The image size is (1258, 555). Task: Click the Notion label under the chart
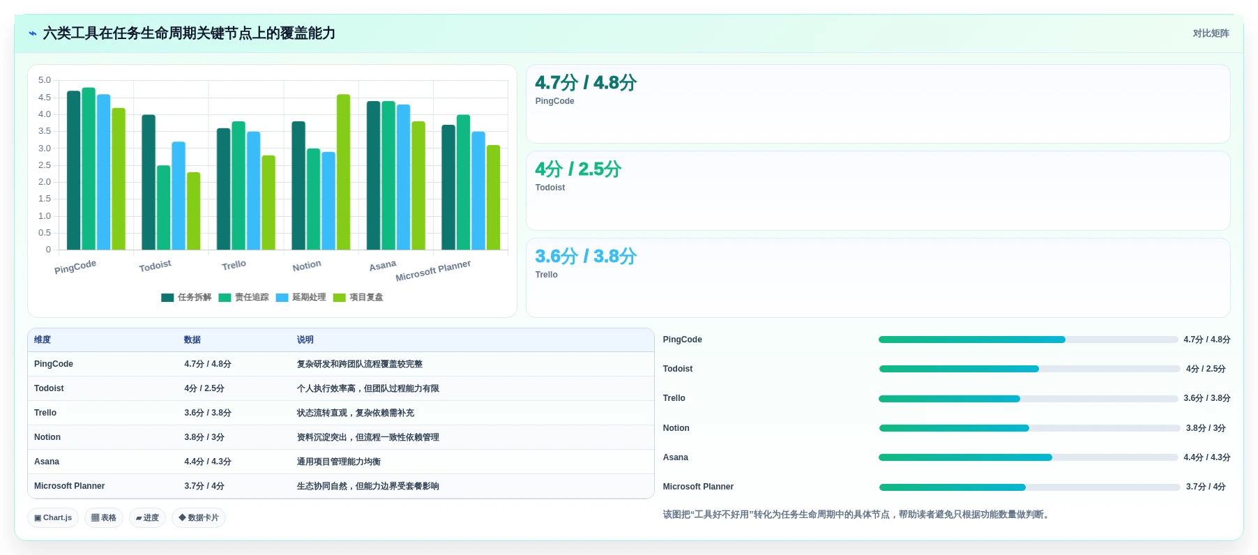click(x=307, y=266)
